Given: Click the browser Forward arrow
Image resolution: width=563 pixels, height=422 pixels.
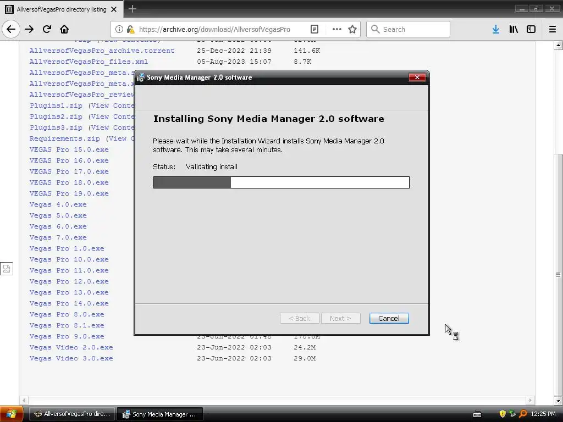Looking at the screenshot, I should (x=29, y=29).
